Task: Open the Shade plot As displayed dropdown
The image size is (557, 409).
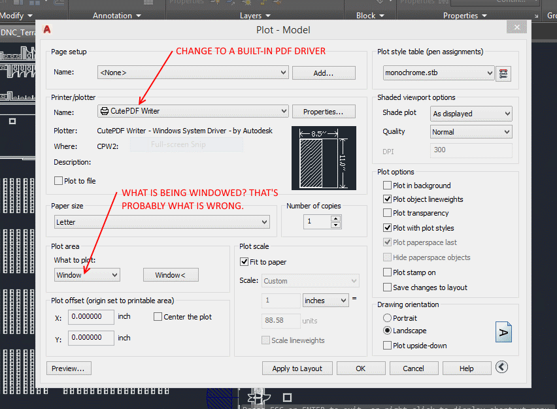Action: point(471,114)
